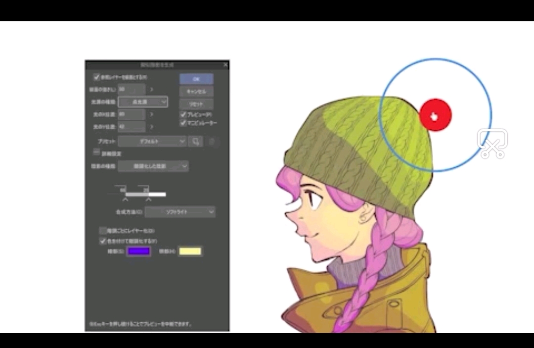This screenshot has height=348, width=534.
Task: Click the first value field showing 50
Action: point(132,89)
